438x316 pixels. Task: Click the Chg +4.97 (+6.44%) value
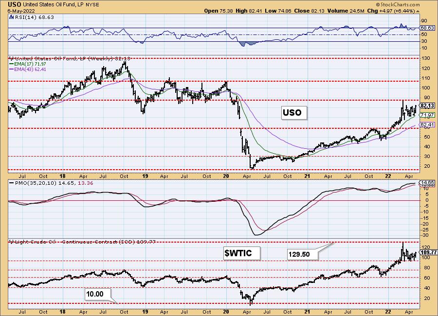391,11
